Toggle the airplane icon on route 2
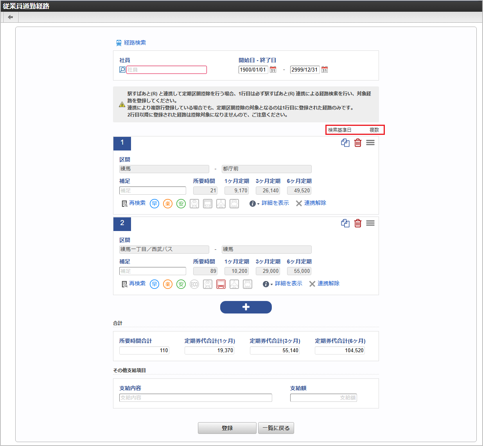 234,284
